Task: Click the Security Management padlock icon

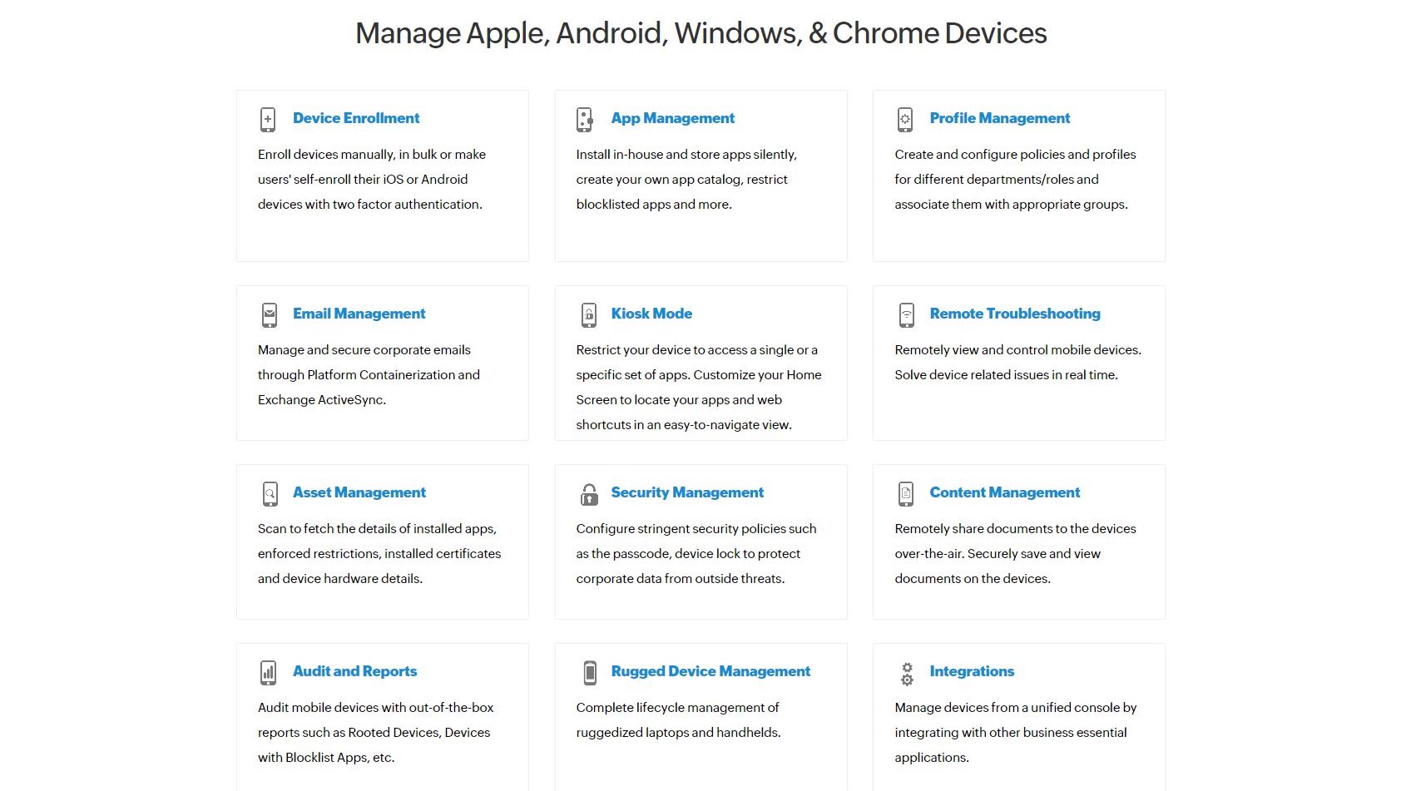Action: click(589, 494)
